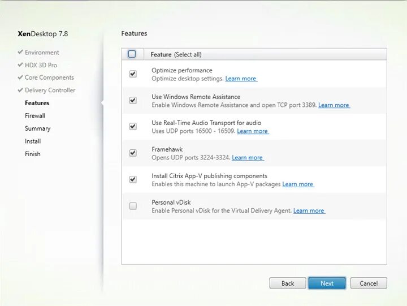This screenshot has height=306, width=407.
Task: Select the Features step in sidebar
Action: tap(37, 103)
